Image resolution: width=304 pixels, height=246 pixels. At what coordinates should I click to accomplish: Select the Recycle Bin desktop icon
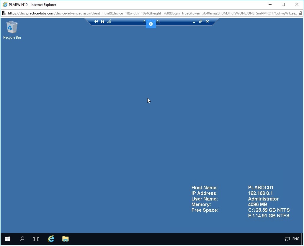click(12, 30)
